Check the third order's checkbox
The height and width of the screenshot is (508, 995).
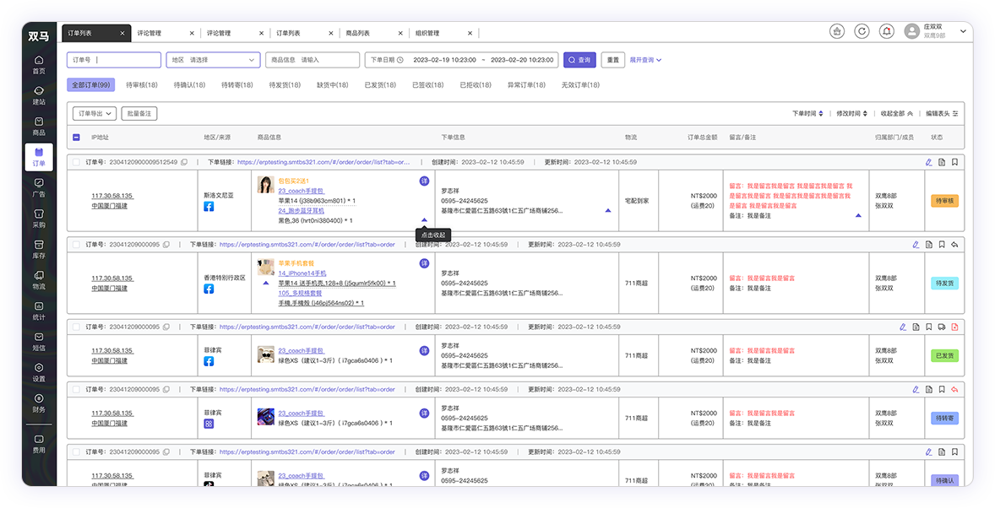pos(76,327)
